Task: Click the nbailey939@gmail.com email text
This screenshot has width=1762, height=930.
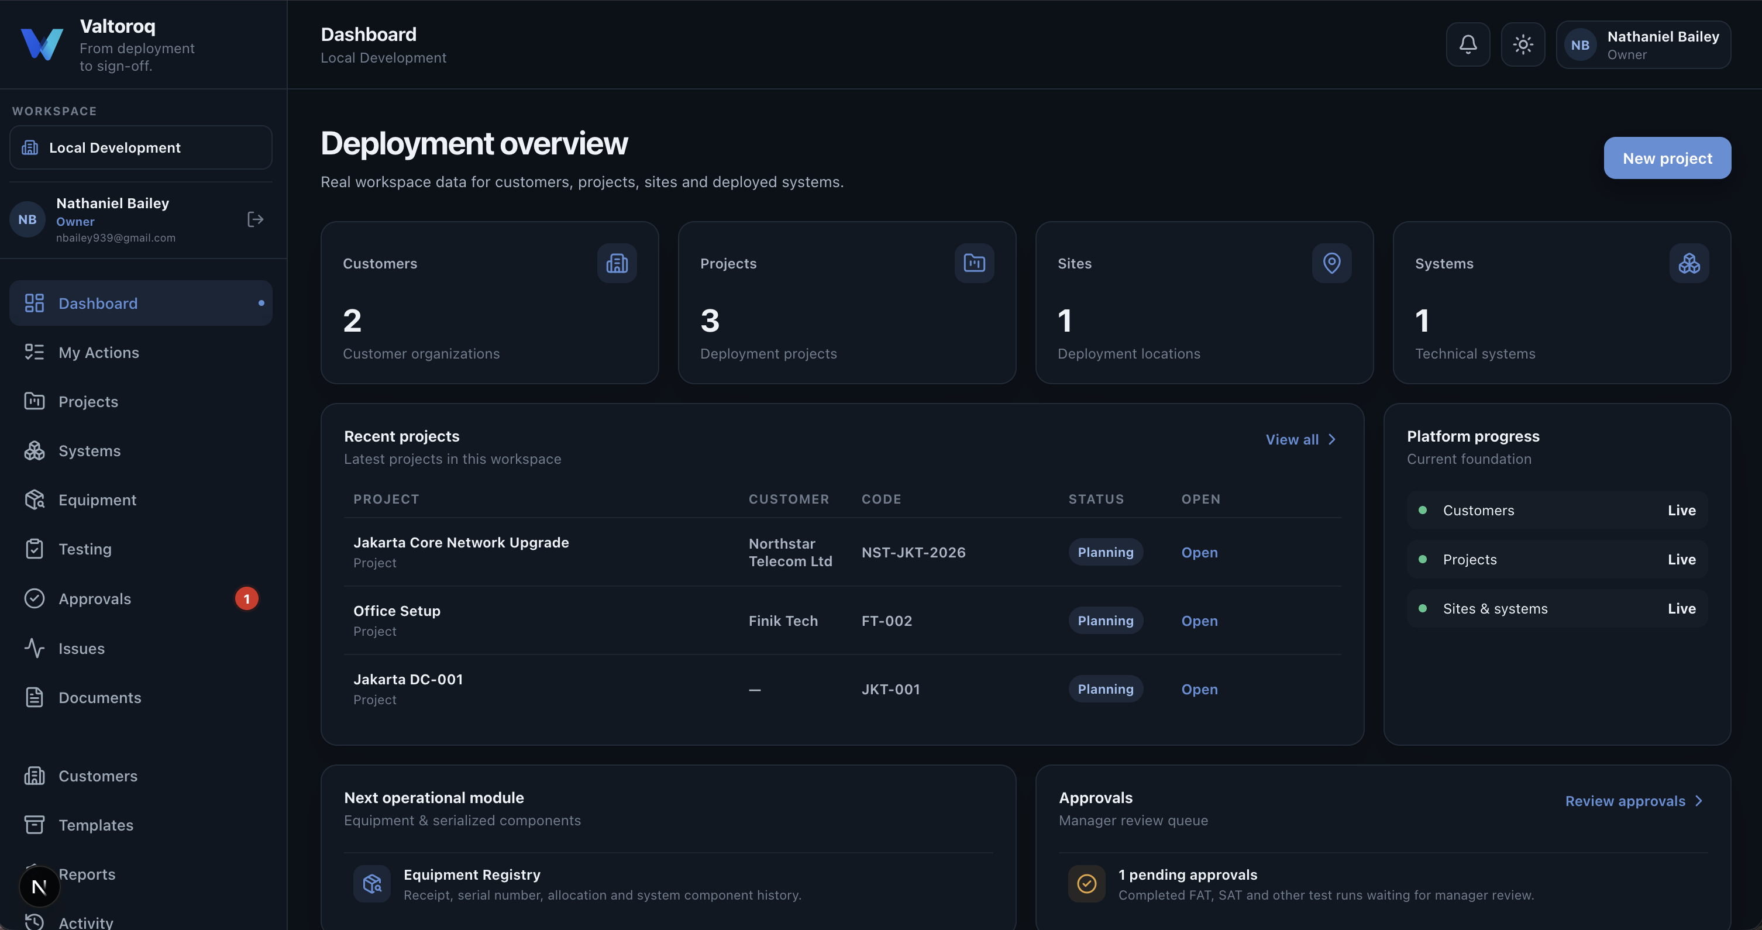Action: [x=116, y=238]
